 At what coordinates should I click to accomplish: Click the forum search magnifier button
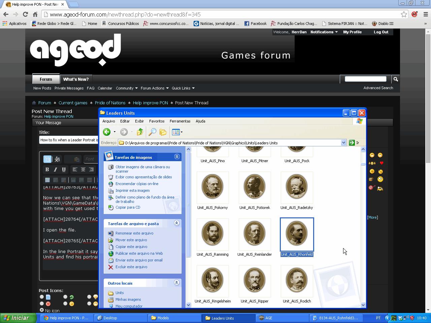coord(396,79)
